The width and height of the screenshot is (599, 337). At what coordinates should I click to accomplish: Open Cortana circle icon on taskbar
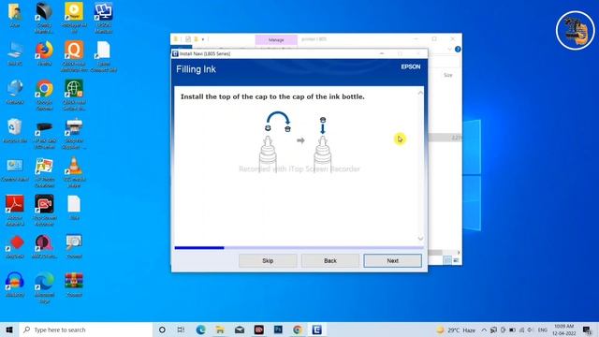[162, 330]
